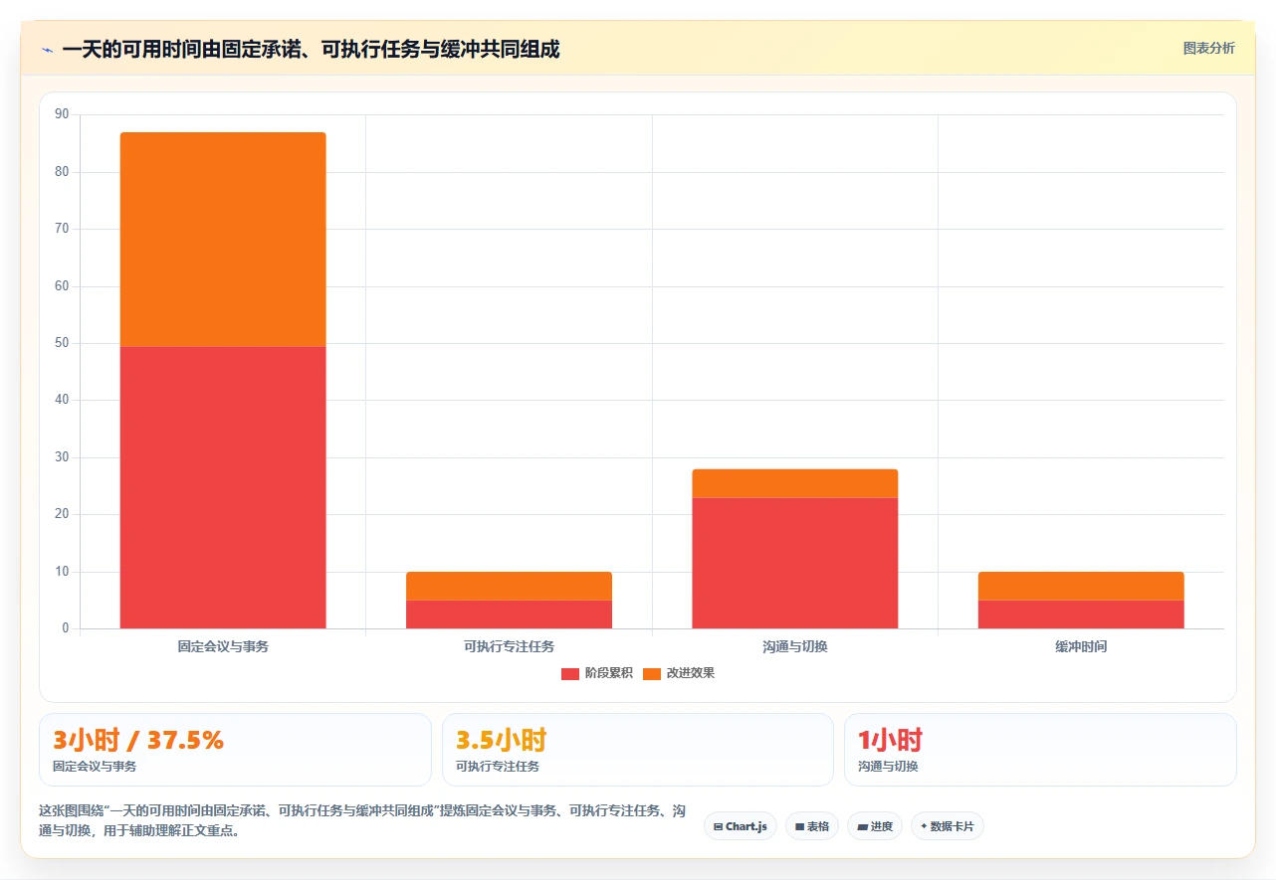The image size is (1276, 880).
Task: Click the 3小时 / 37.5% data card value
Action: coord(138,740)
